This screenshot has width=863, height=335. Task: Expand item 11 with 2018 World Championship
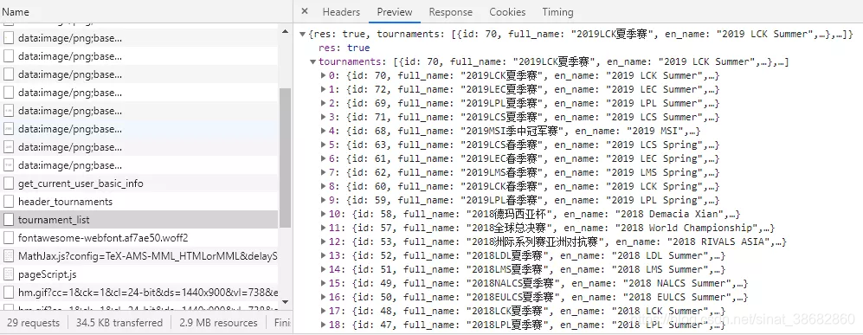point(323,228)
